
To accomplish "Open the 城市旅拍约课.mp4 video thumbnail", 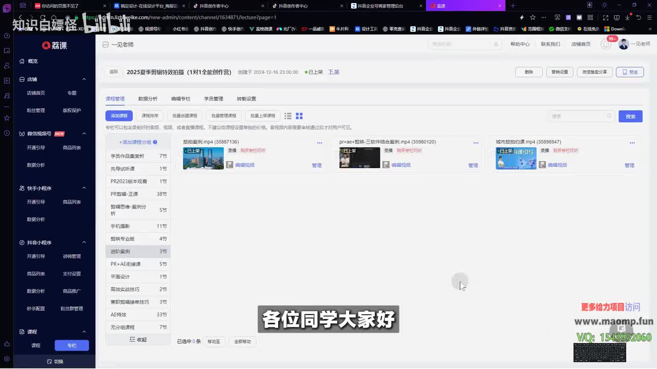I will [516, 158].
